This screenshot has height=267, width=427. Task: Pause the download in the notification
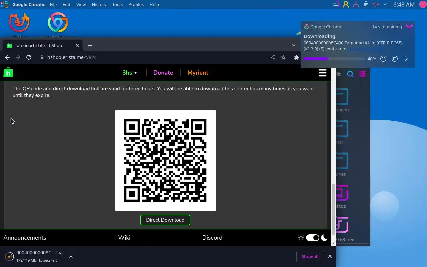[x=383, y=59]
